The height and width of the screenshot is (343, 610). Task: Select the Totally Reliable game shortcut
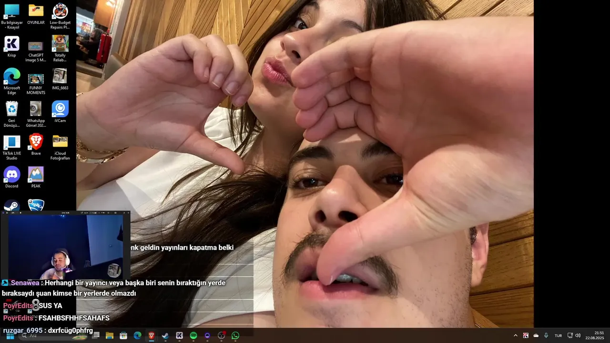[x=60, y=49]
